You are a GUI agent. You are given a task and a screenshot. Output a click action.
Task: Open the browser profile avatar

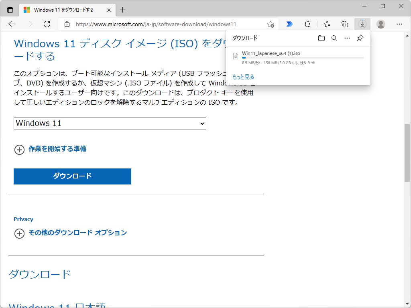click(380, 24)
